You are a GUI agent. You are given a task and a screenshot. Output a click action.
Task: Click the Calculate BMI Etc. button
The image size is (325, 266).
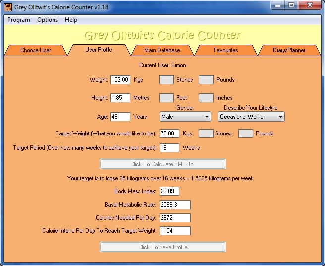coord(162,164)
